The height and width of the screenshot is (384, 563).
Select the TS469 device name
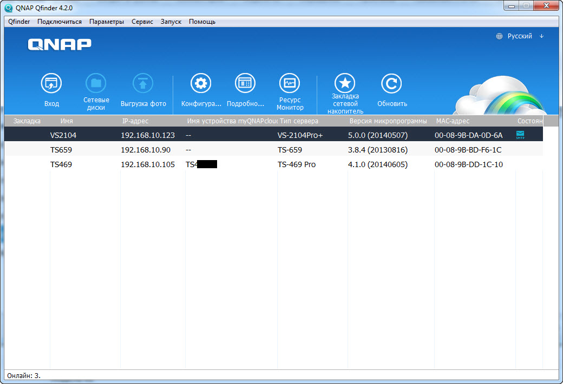61,165
